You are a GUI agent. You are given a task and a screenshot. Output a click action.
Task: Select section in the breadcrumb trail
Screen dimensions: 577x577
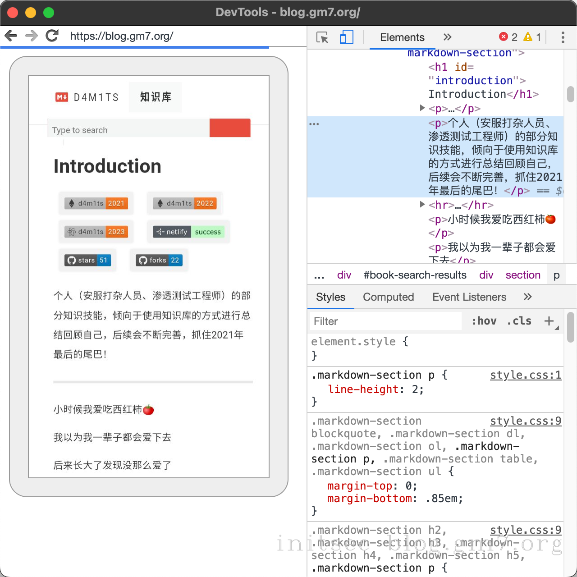tap(522, 275)
